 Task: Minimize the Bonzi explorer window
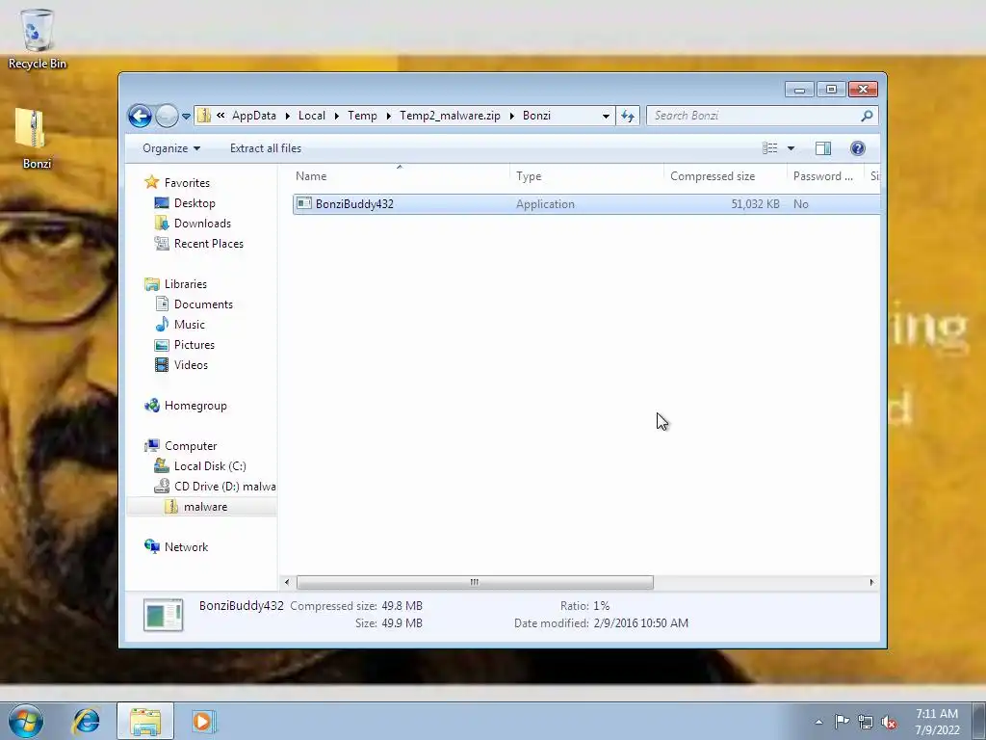[x=799, y=90]
